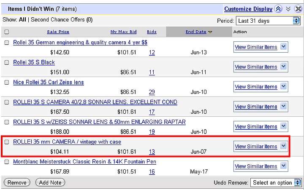Click the End Date sort arrow icon
This screenshot has height=190, width=304.
tap(210, 32)
